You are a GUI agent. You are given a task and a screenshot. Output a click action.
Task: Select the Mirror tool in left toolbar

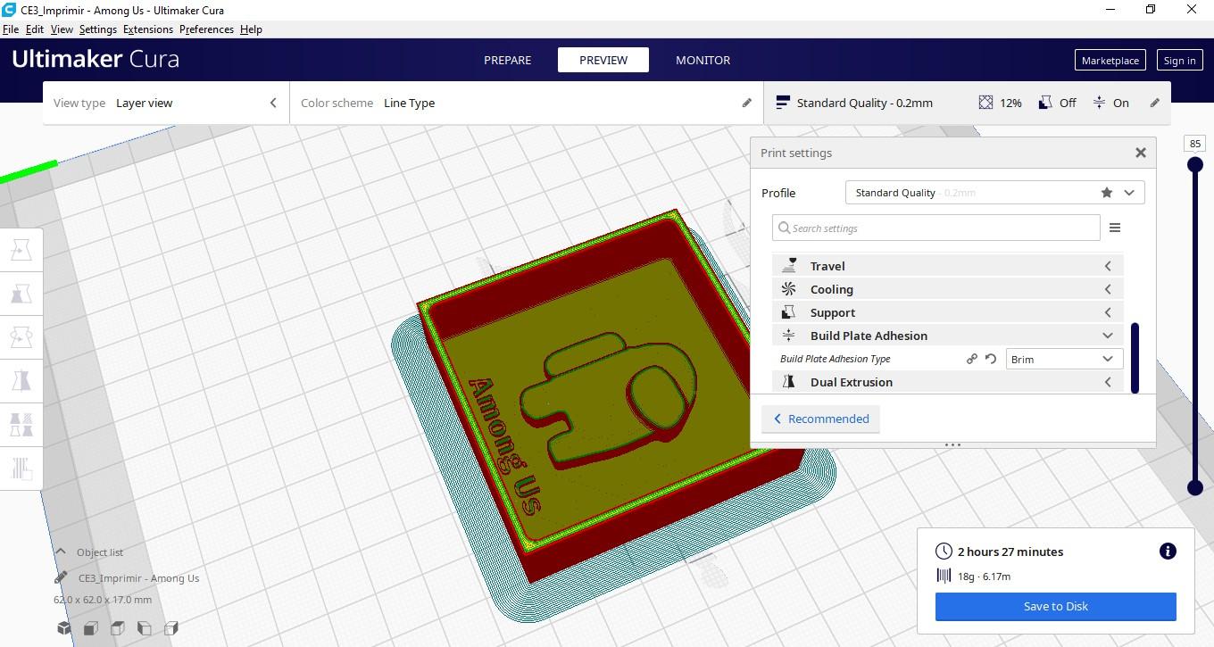pyautogui.click(x=21, y=381)
